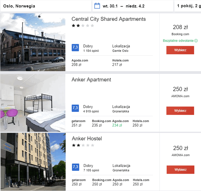
Task: Click the 7,3 rating badge for Anker Hostel
Action: 75,167
